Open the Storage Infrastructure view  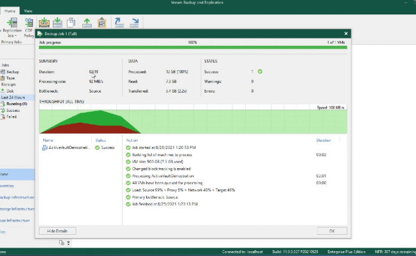[x=17, y=209]
